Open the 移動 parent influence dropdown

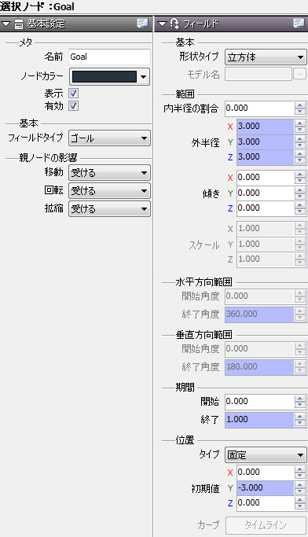(x=109, y=173)
